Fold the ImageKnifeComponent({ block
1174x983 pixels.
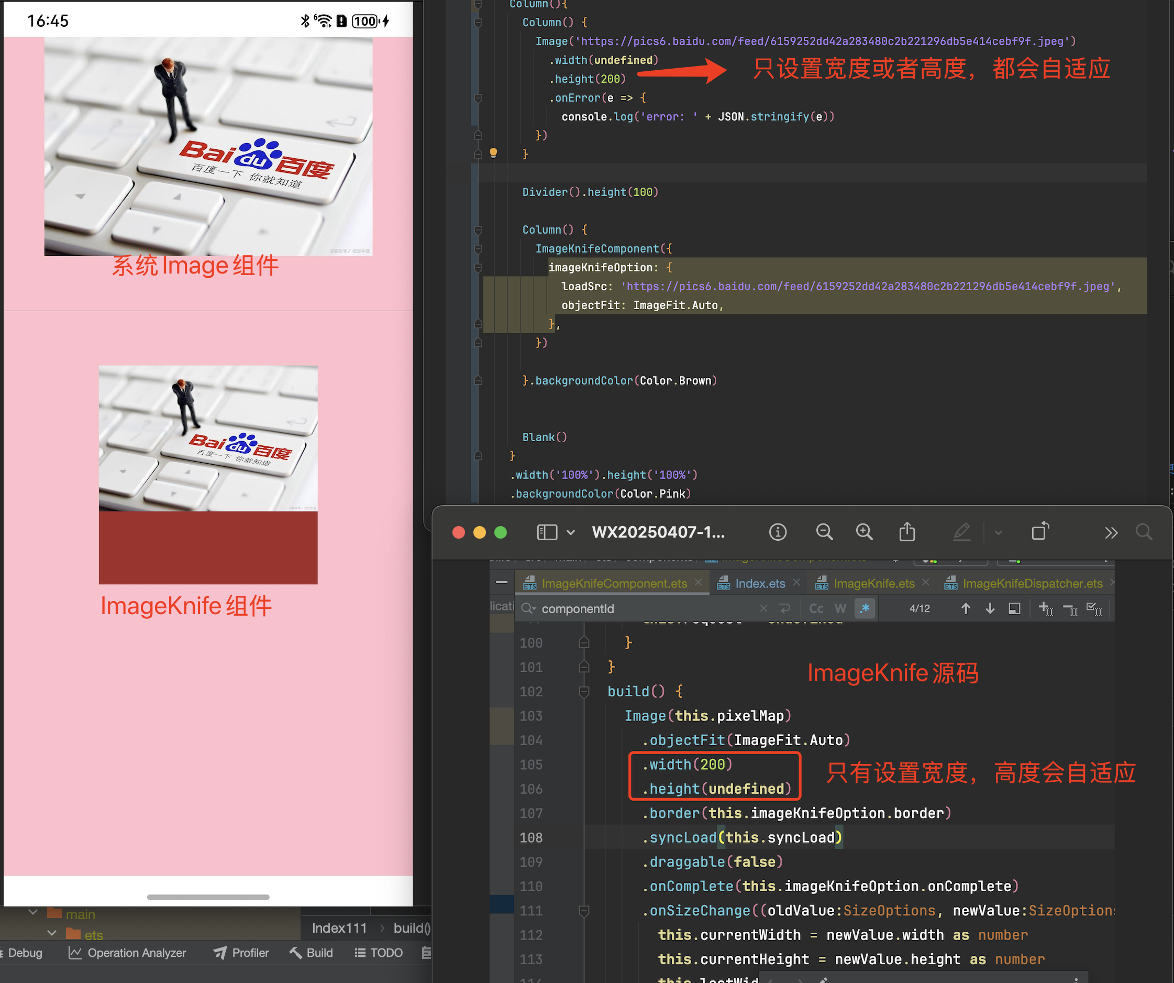coord(478,249)
